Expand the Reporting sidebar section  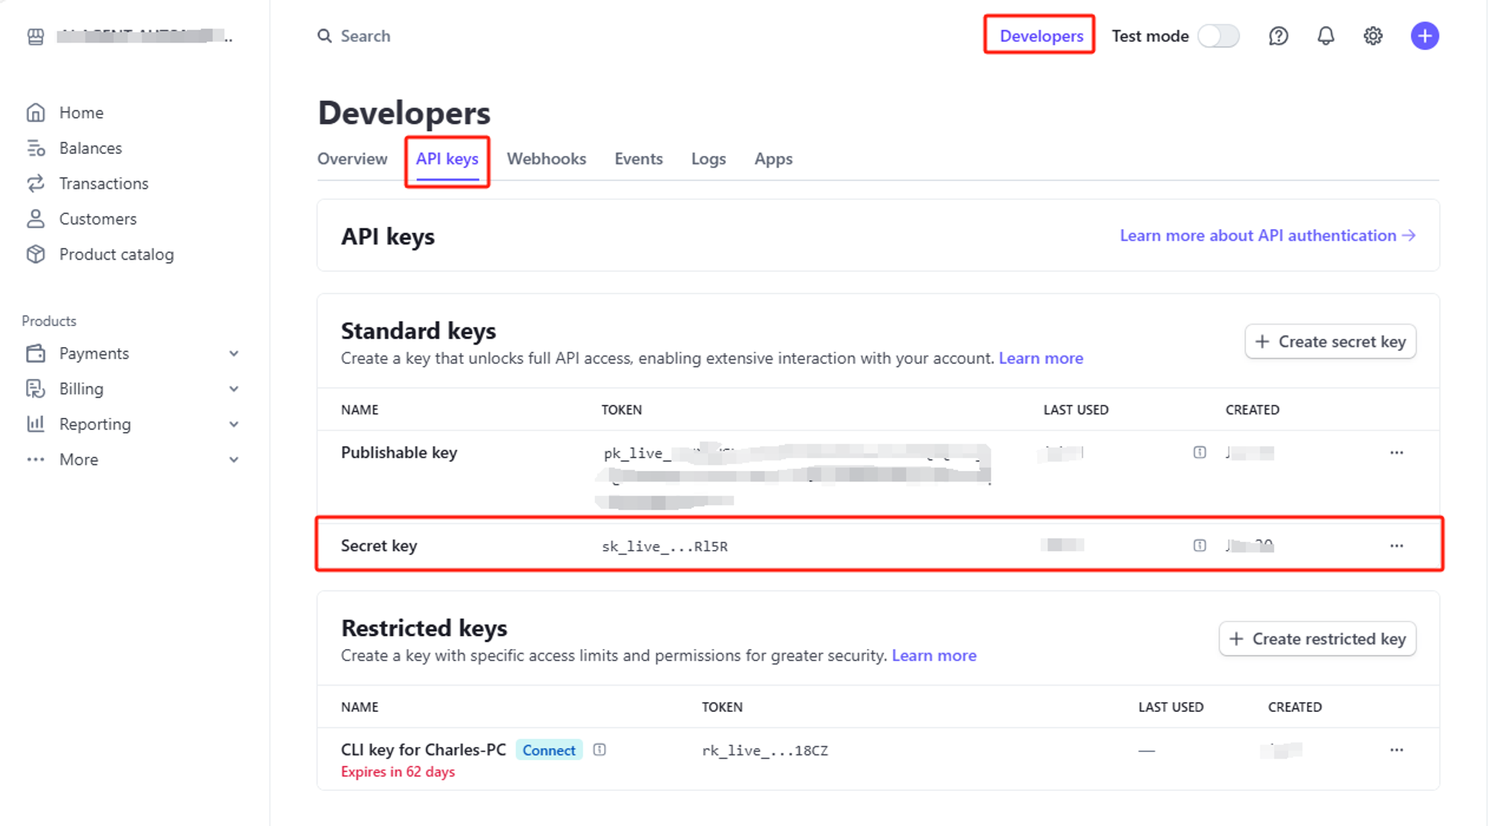pyautogui.click(x=233, y=425)
